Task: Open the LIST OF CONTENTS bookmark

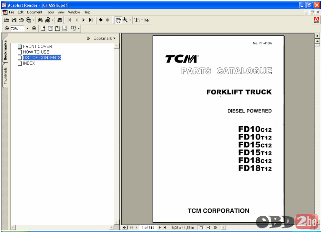Action: point(42,58)
